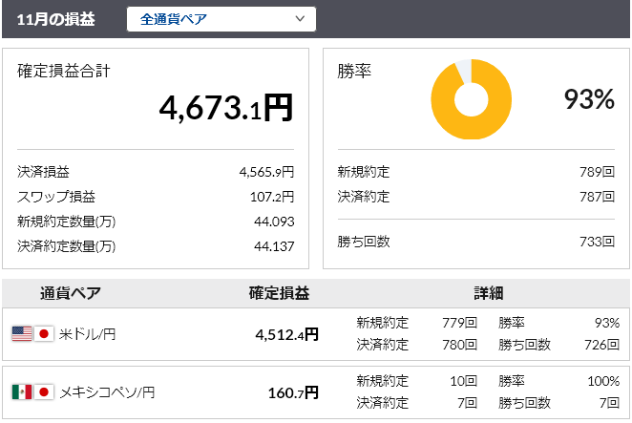Click the スワップ損益 label

pos(56,197)
